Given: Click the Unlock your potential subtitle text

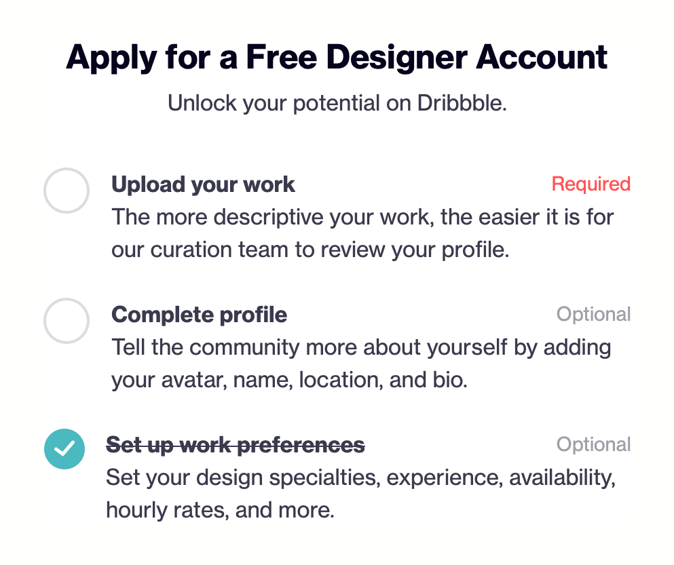Looking at the screenshot, I should pyautogui.click(x=337, y=102).
